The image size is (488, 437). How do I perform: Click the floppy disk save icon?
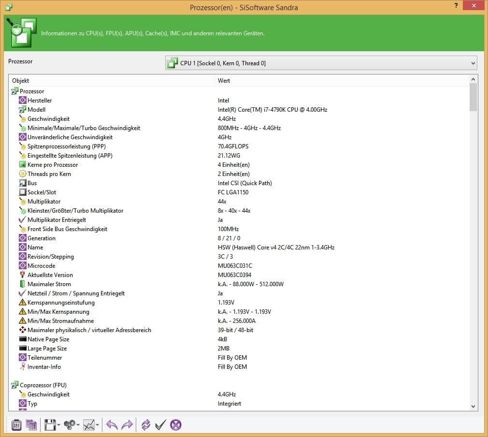tap(50, 425)
